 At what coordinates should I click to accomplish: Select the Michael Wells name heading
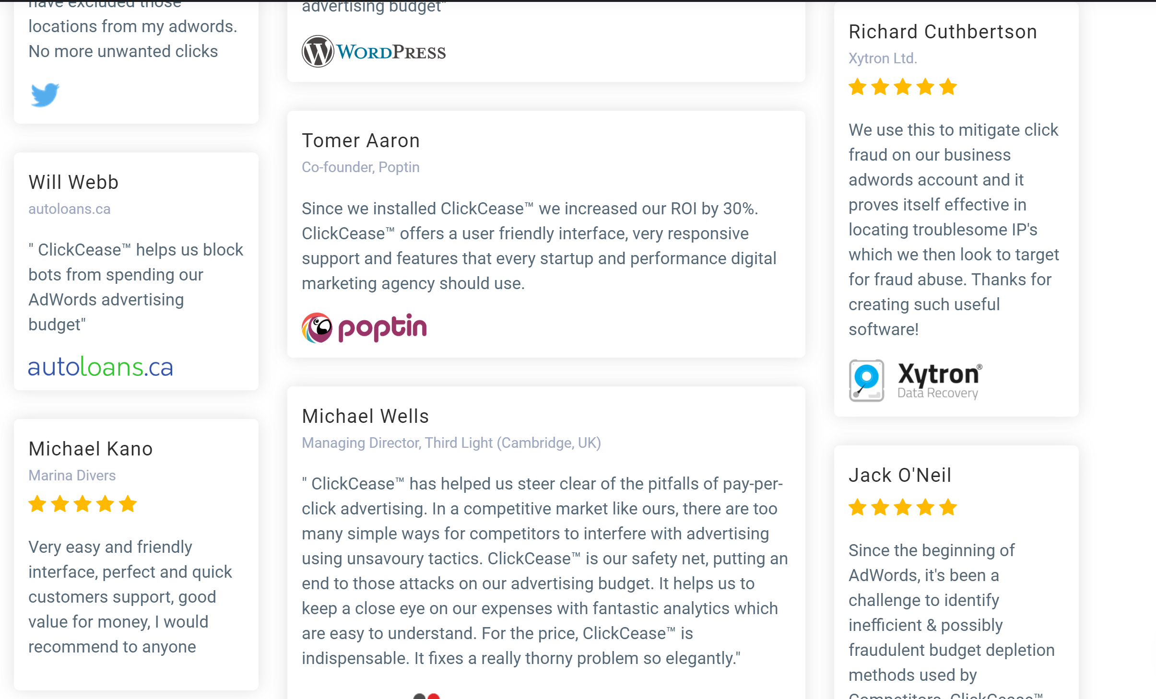click(x=365, y=417)
